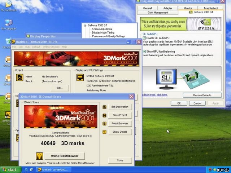Open the 3DMark SE desktop shortcut
Image resolution: width=231 pixels, height=173 pixels.
pyautogui.click(x=7, y=118)
